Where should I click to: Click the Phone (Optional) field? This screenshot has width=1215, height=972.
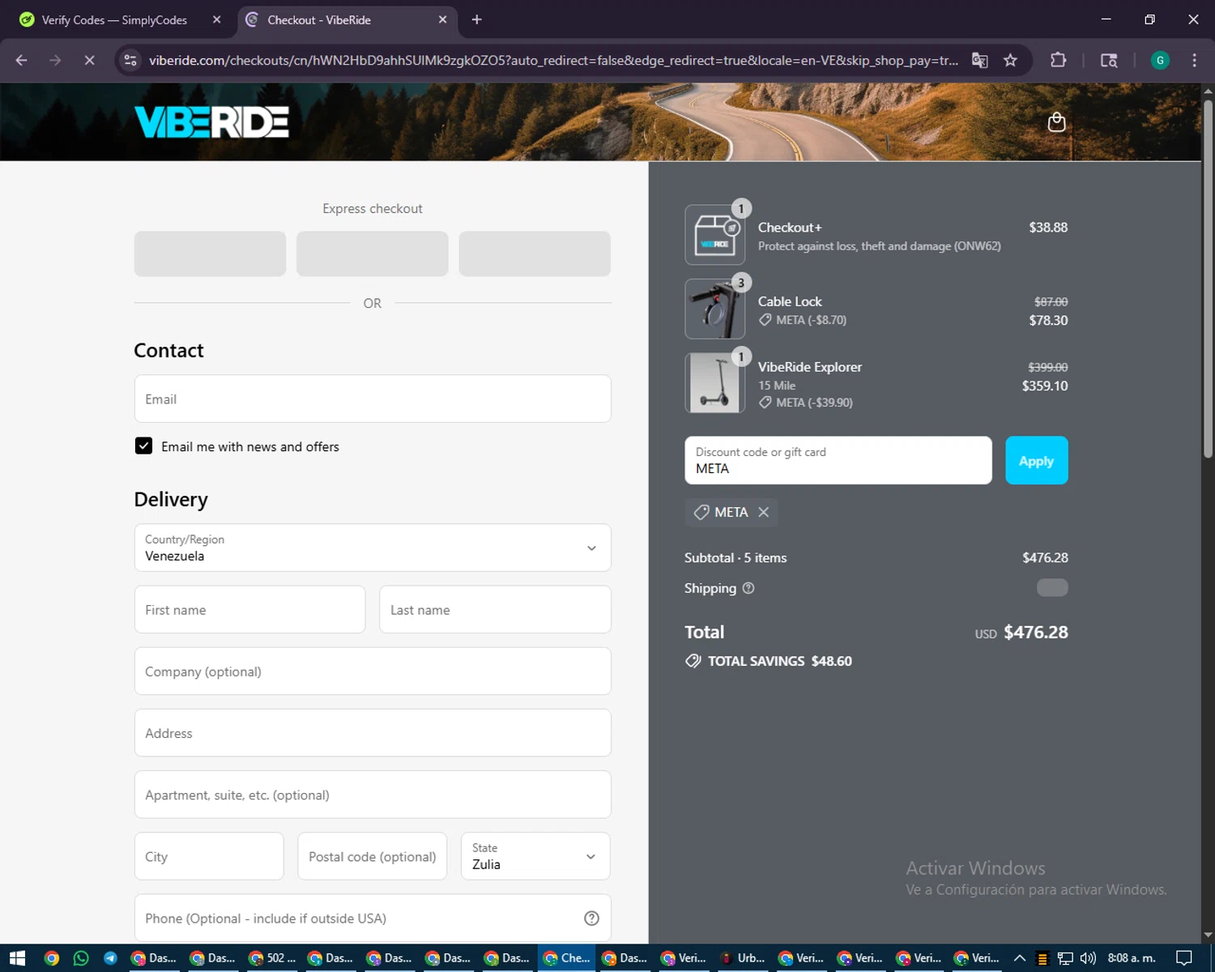[x=373, y=918]
